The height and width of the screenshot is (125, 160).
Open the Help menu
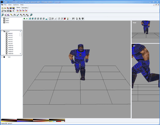(x=22, y=5)
